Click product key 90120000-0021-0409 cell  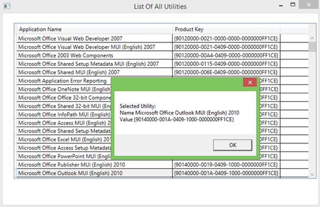tap(226, 47)
